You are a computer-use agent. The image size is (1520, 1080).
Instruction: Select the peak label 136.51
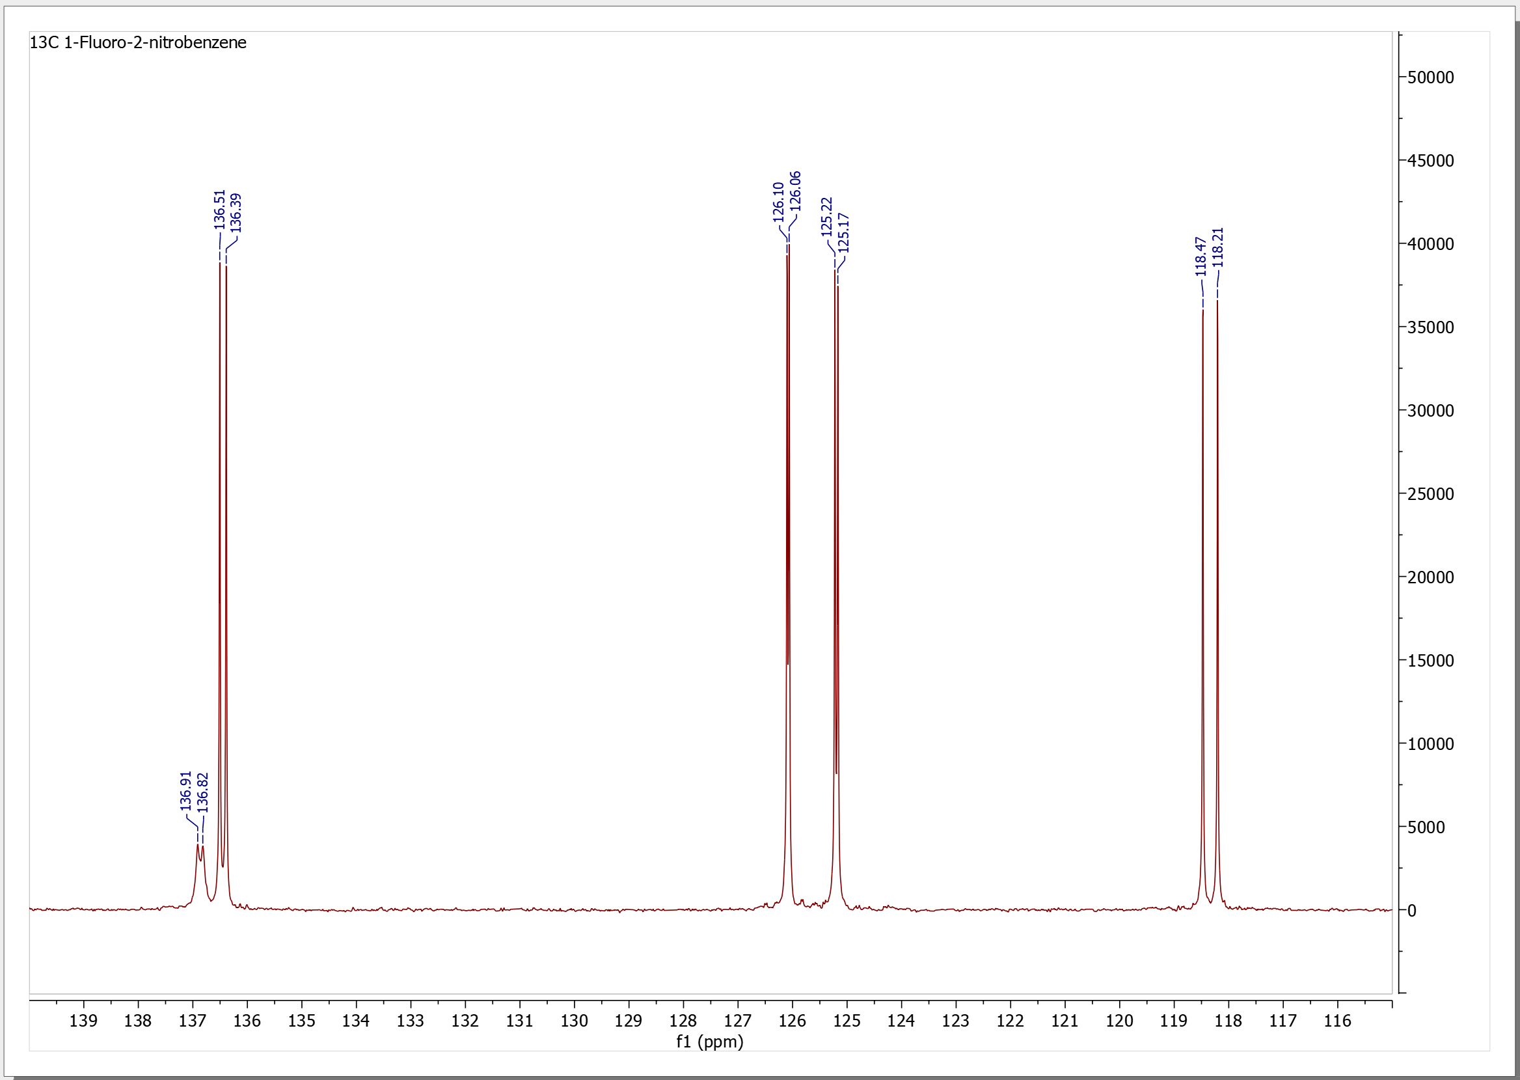[x=219, y=211]
